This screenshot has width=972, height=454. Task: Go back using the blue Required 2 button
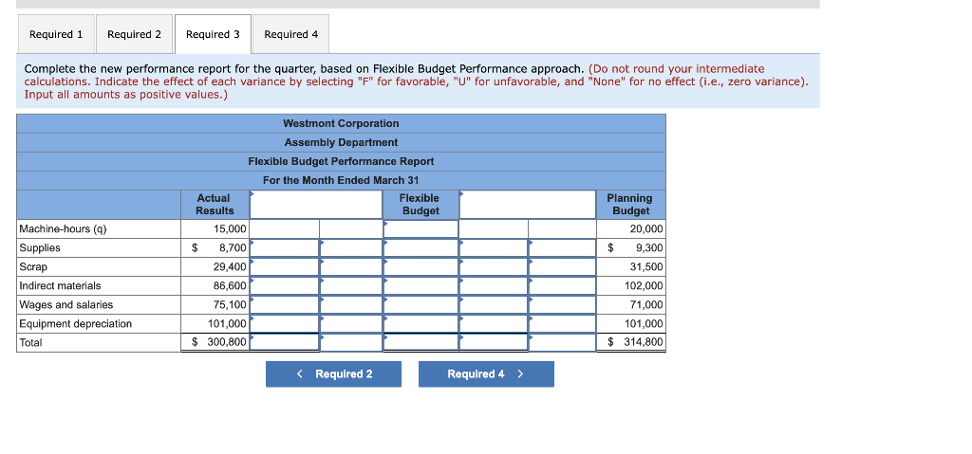[x=333, y=374]
